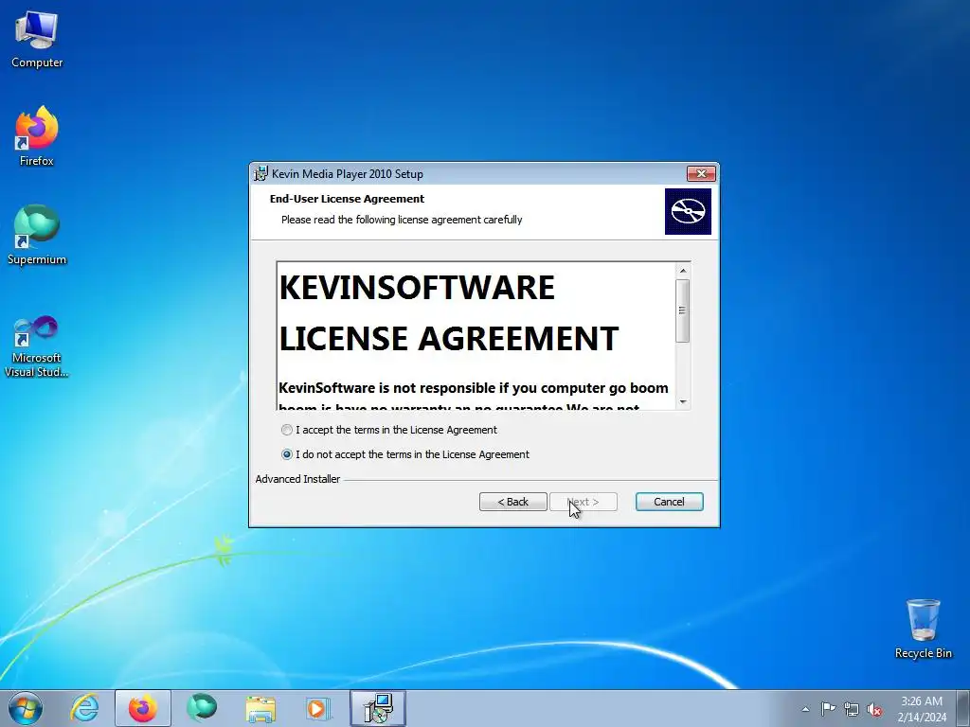Show hidden system tray icons arrow
The height and width of the screenshot is (727, 970).
coord(805,709)
